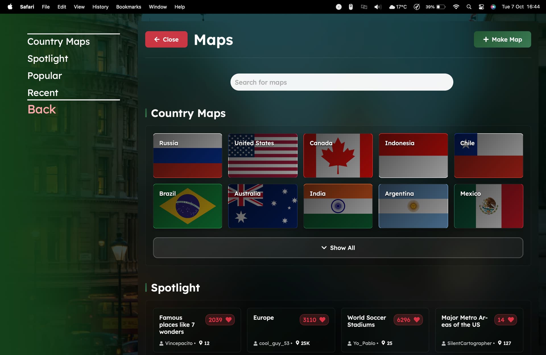Jump to Spotlight section in sidebar
The width and height of the screenshot is (546, 355).
48,59
